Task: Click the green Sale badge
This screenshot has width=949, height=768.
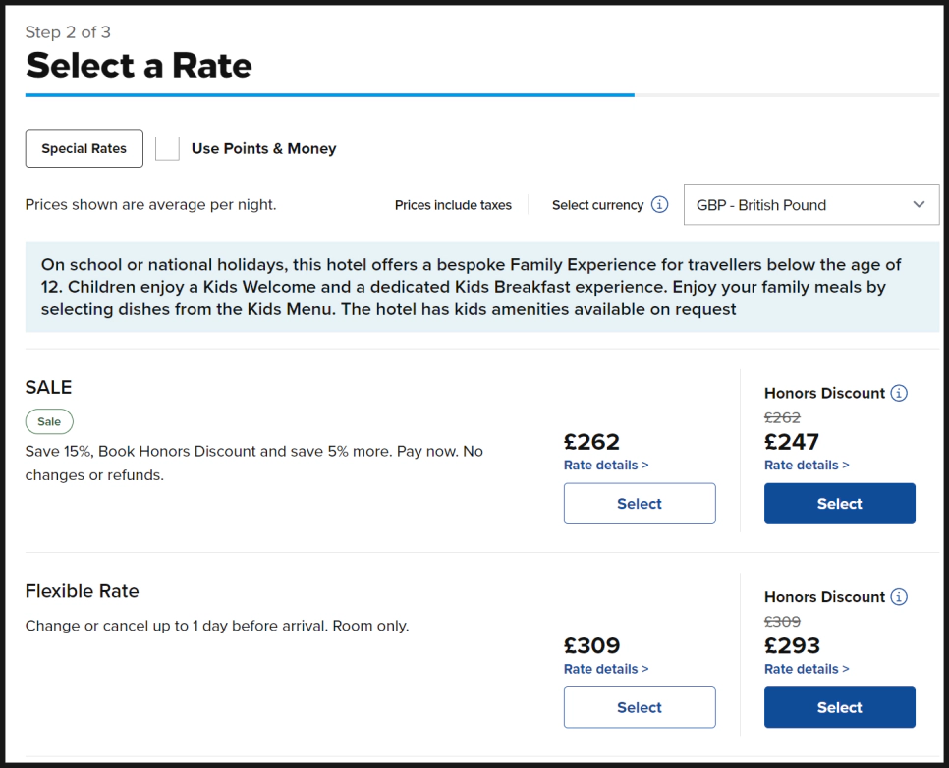Action: [49, 421]
